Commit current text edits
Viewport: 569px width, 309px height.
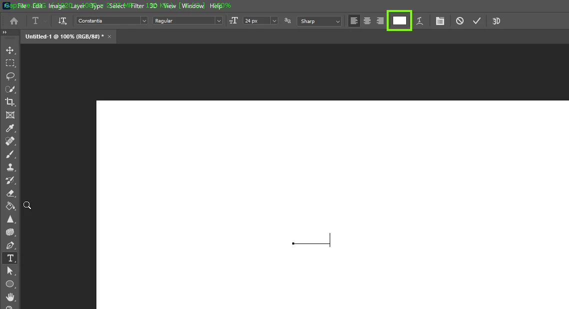pyautogui.click(x=477, y=21)
